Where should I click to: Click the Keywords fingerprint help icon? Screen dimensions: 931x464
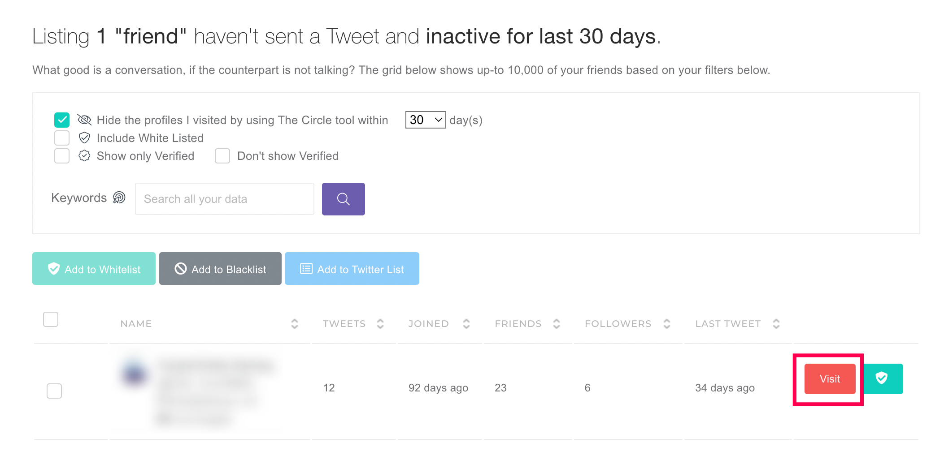pyautogui.click(x=119, y=198)
